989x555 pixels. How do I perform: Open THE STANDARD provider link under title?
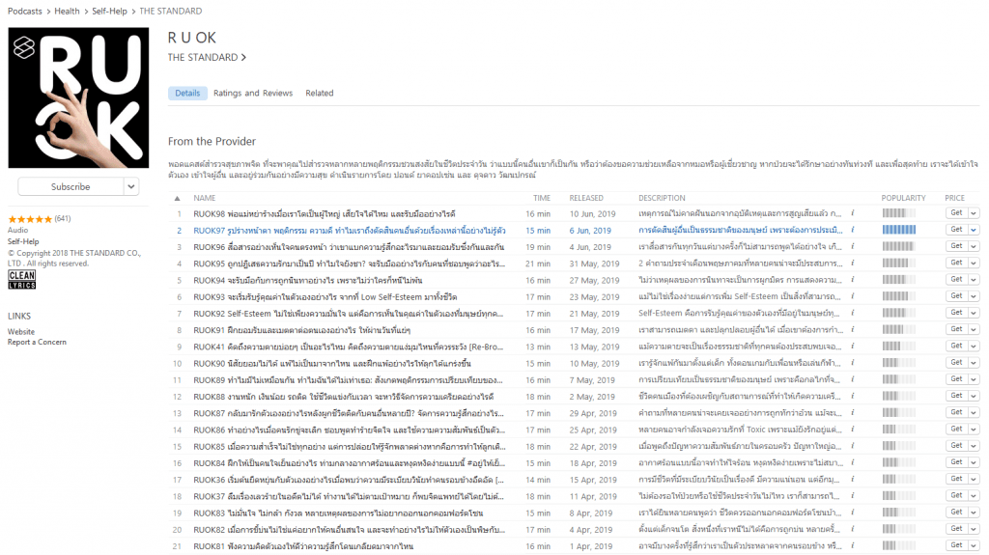[x=207, y=57]
